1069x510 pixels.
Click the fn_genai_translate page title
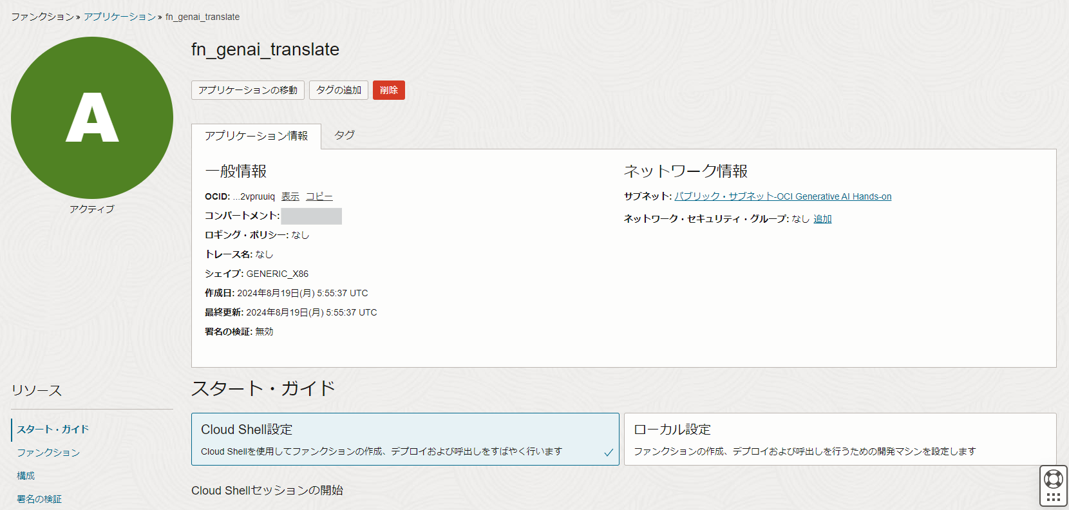point(265,50)
